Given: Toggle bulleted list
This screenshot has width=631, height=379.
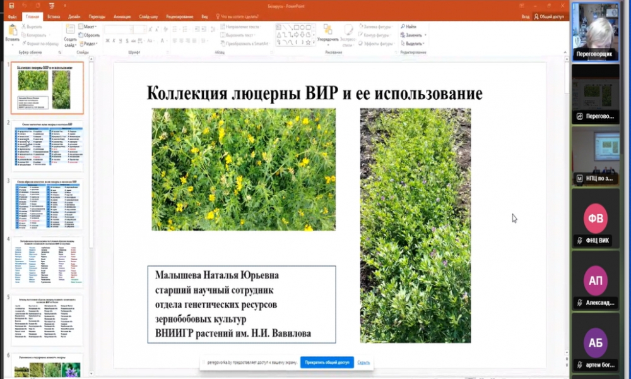Looking at the screenshot, I should pyautogui.click(x=175, y=30).
